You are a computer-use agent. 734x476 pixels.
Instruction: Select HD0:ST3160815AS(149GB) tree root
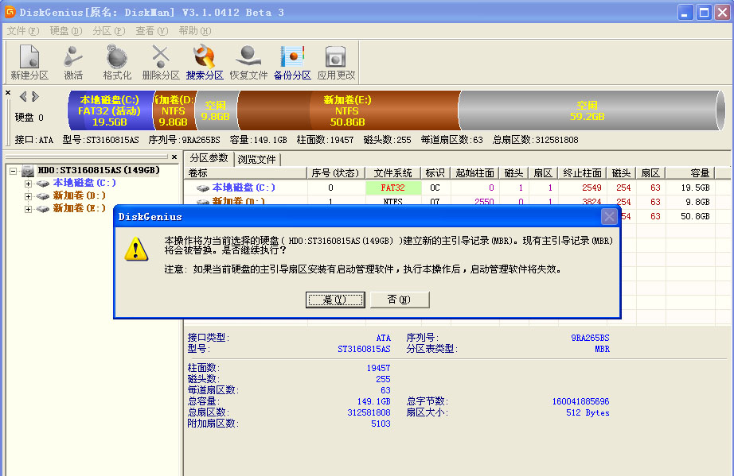[x=99, y=171]
